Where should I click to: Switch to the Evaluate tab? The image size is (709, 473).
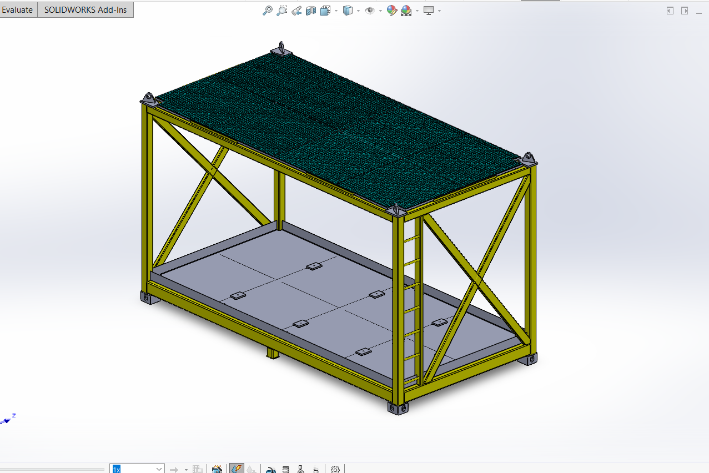(18, 10)
